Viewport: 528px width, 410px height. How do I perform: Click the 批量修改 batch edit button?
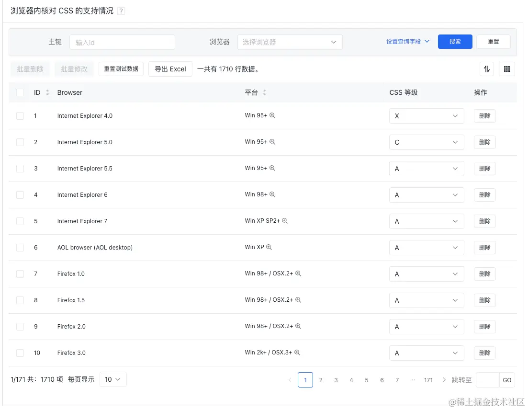coord(74,68)
